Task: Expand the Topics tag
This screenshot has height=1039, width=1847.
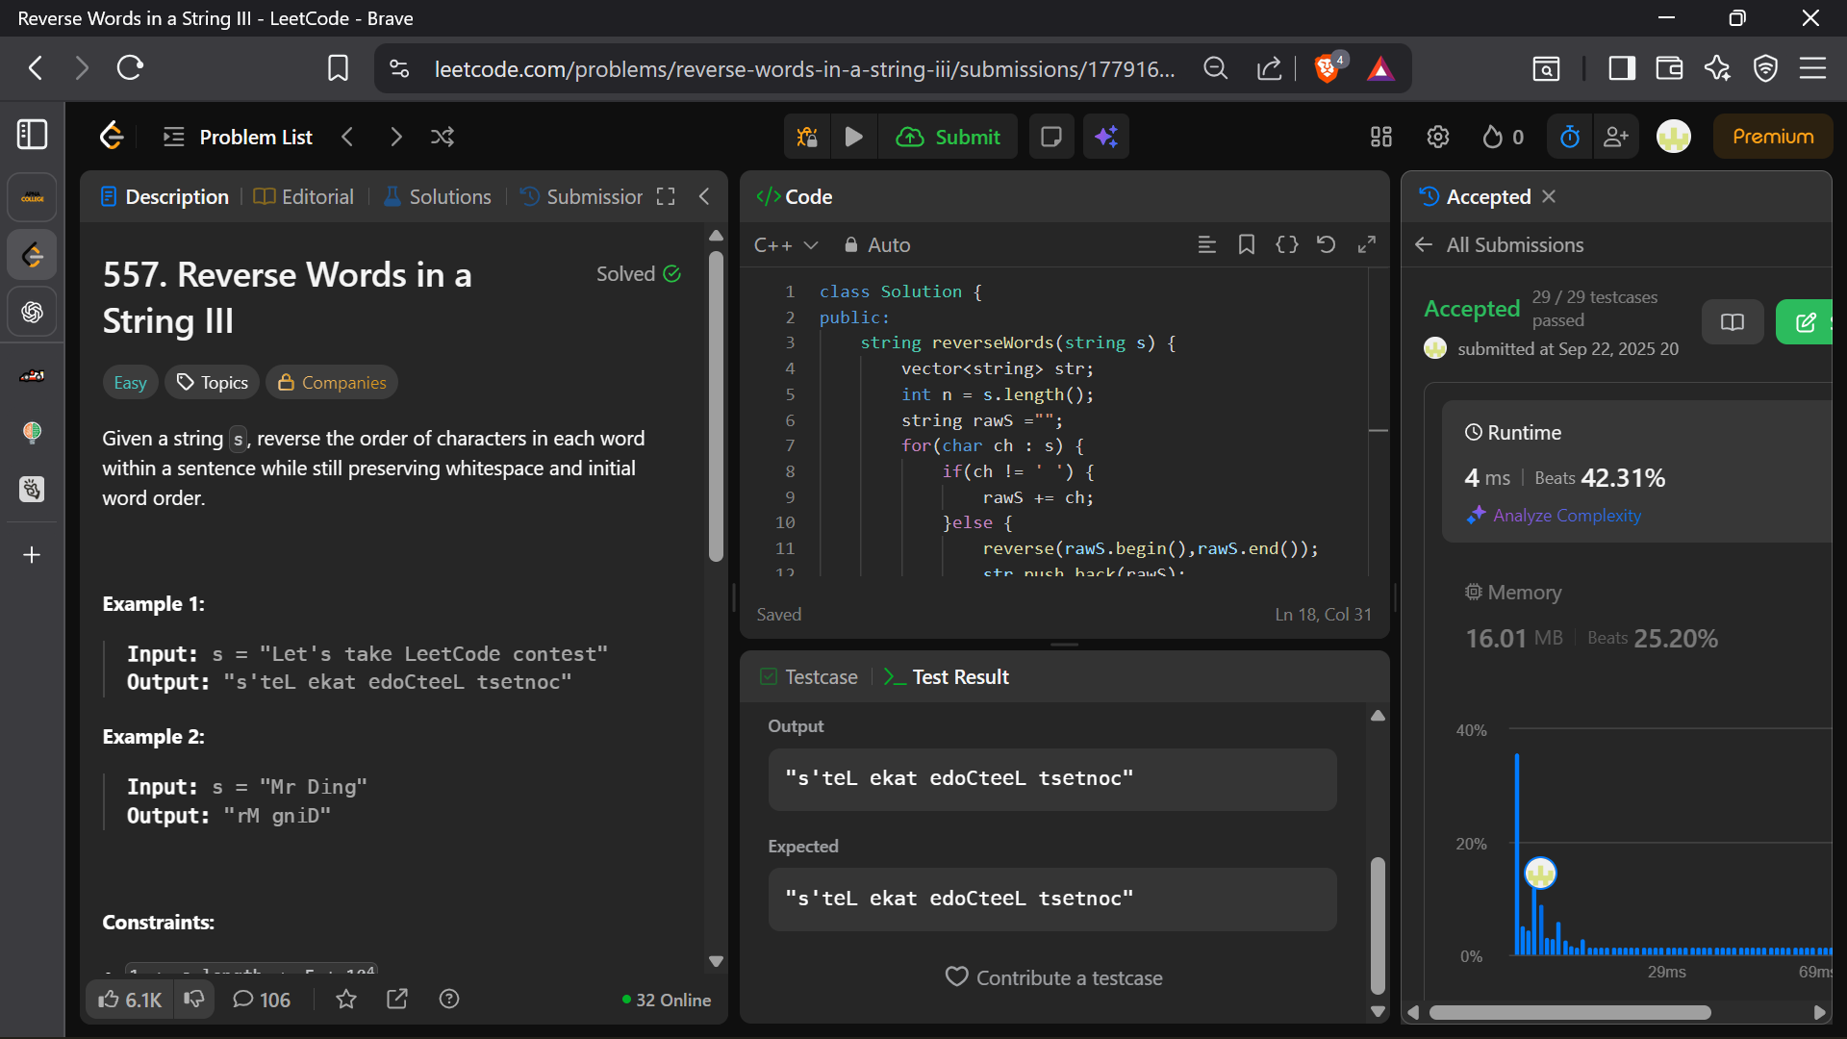Action: [x=213, y=383]
